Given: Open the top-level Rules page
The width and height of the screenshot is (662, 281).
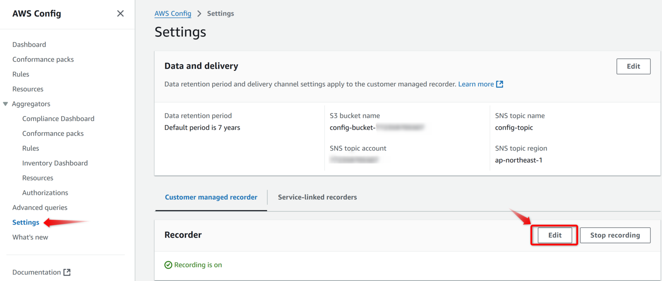Looking at the screenshot, I should (x=21, y=74).
